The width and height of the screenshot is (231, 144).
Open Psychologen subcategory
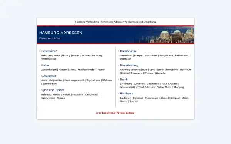coord(94,80)
